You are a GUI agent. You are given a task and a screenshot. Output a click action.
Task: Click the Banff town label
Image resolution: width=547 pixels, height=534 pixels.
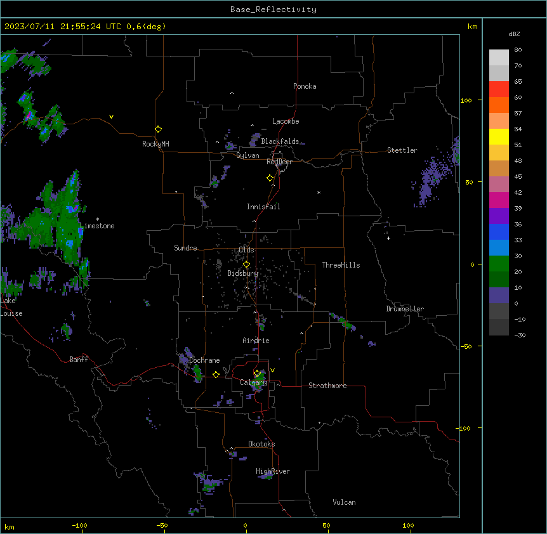79,360
